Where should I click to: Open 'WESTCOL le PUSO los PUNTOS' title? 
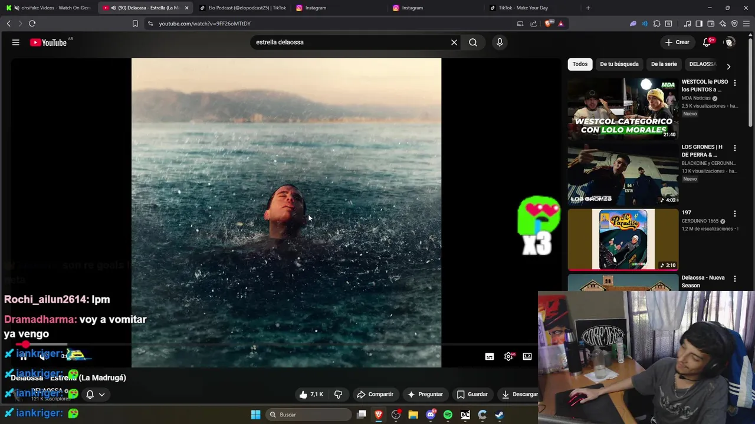coord(704,86)
